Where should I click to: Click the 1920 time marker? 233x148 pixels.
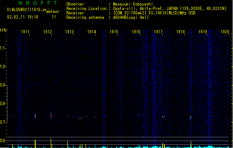click(225, 32)
